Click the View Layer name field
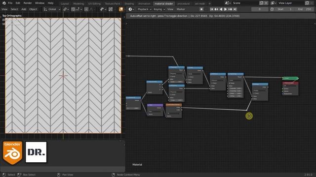 click(291, 3)
